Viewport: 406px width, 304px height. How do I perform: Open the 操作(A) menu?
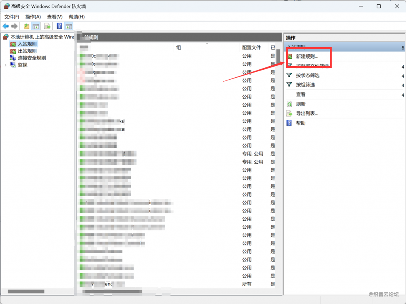point(33,17)
